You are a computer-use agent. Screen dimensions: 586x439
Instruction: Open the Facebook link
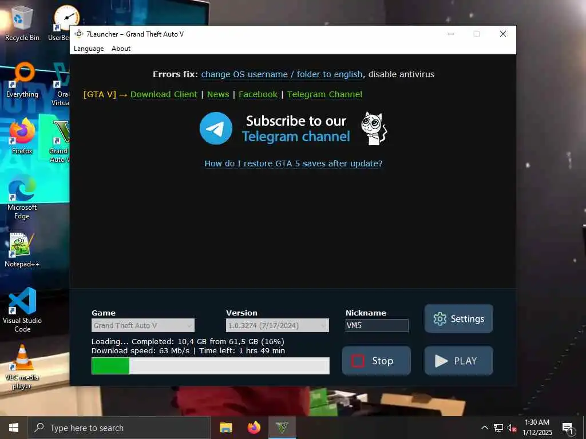[x=258, y=94]
